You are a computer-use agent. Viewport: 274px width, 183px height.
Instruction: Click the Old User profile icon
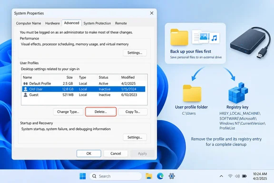[26, 89]
